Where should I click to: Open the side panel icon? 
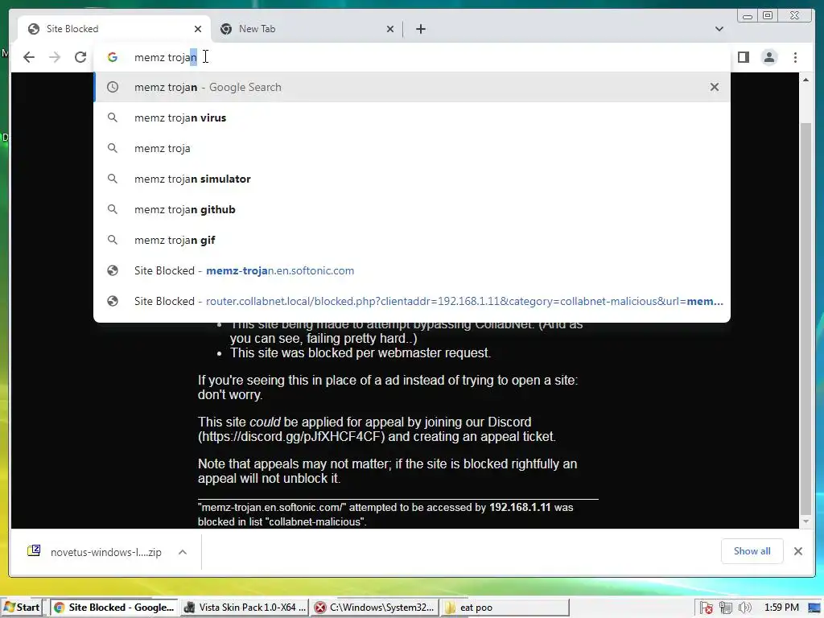[x=743, y=57]
